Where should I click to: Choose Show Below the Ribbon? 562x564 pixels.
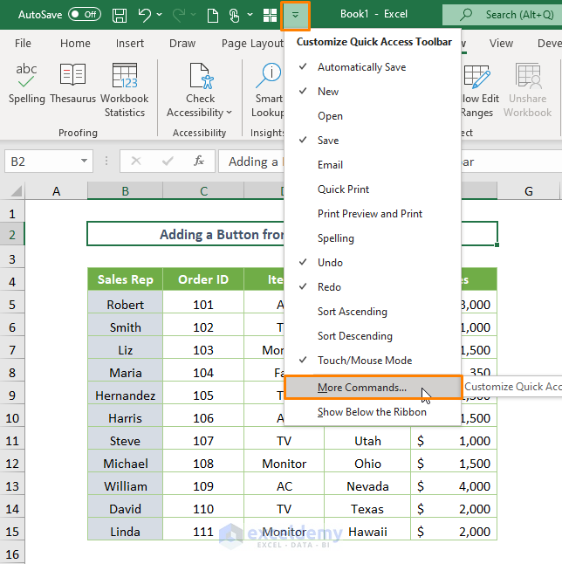point(372,412)
